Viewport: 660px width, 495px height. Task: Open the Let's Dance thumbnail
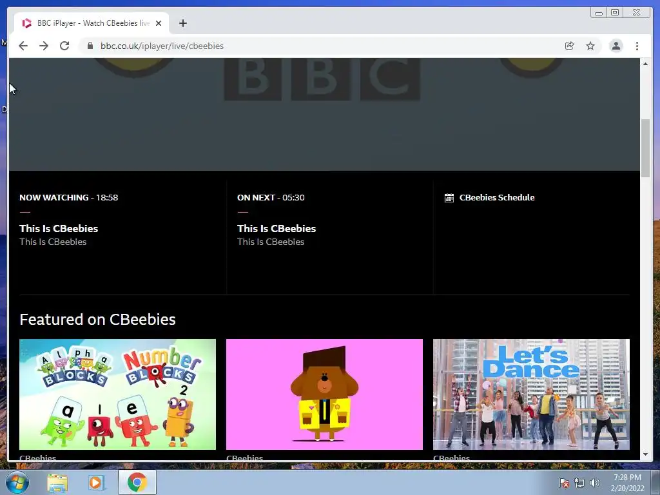pos(531,394)
